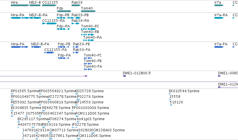The width and height of the screenshot is (238, 140).
Task: Click the IP02279.3prime EST label
Action: click(x=90, y=97)
